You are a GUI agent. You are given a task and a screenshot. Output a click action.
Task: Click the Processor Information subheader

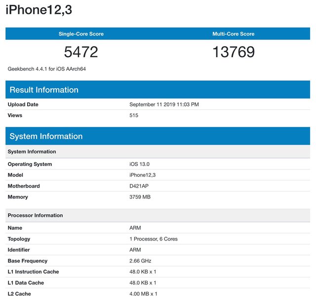pyautogui.click(x=35, y=215)
